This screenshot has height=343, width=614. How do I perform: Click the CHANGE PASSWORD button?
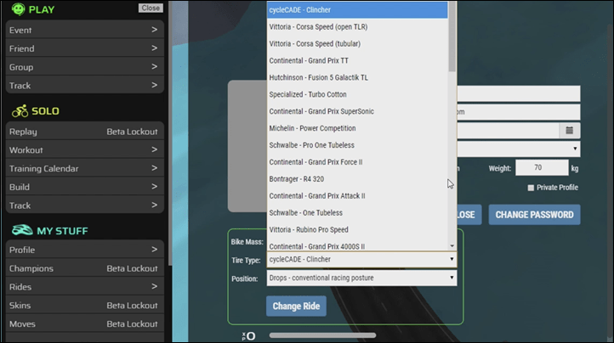click(x=534, y=214)
